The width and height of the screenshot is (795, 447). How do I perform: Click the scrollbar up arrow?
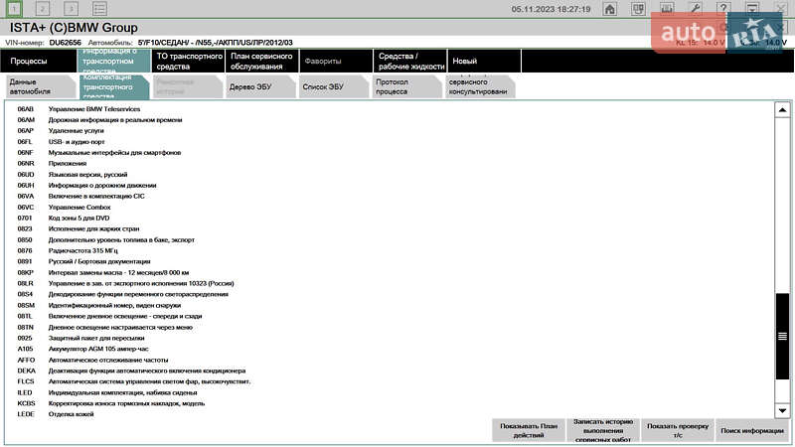[782, 107]
